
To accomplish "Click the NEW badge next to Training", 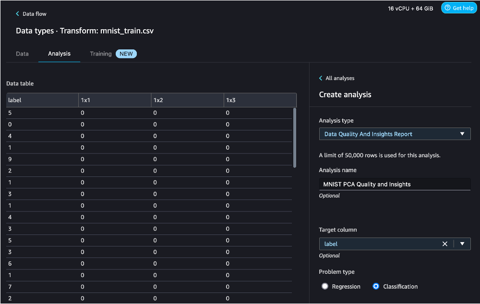I will 126,54.
